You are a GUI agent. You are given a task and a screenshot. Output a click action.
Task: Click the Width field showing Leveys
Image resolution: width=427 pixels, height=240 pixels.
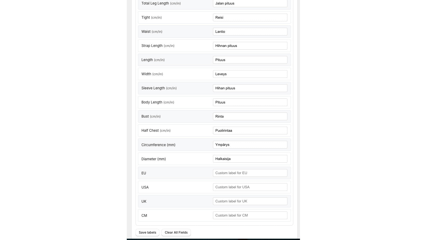250,74
